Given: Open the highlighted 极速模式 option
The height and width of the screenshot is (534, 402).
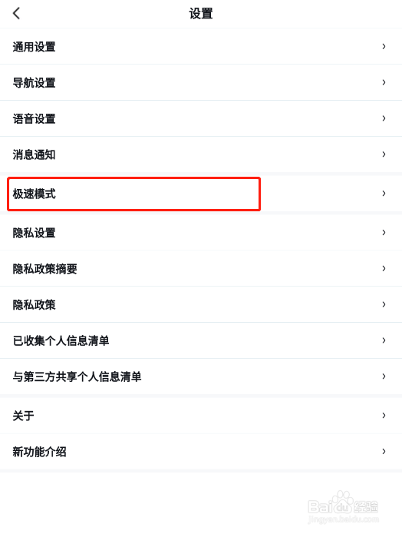Looking at the screenshot, I should 201,194.
